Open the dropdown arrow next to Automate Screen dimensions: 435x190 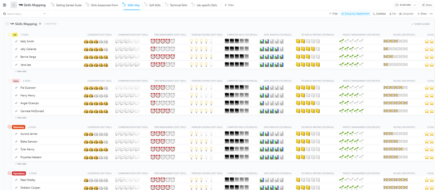coord(415,5)
